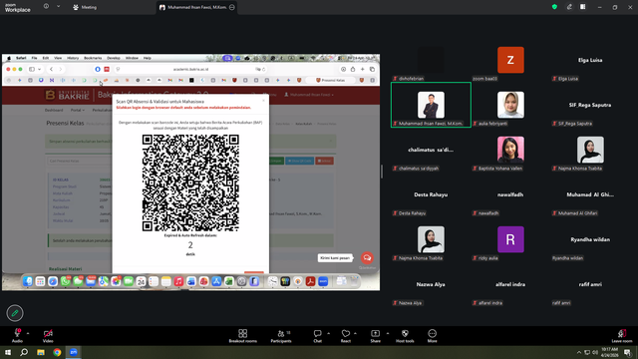This screenshot has height=359, width=638.
Task: Click the Zoom Workplace logo
Action: point(18,7)
